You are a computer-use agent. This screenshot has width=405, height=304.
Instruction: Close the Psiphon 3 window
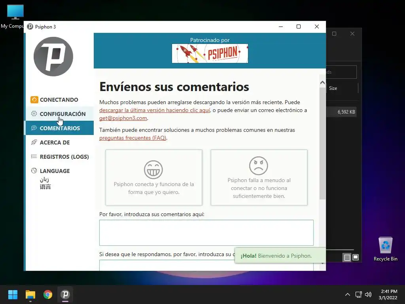click(x=317, y=27)
